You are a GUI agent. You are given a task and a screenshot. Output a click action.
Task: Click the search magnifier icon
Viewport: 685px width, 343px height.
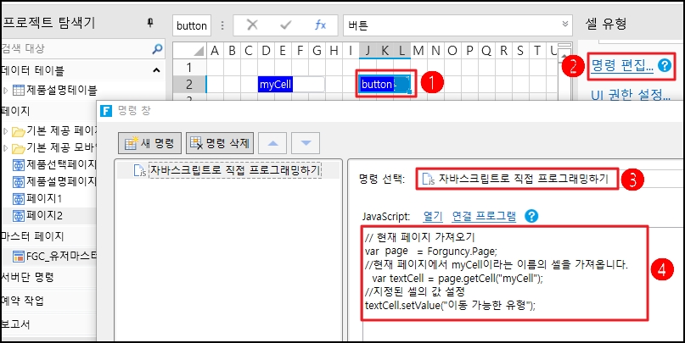156,48
